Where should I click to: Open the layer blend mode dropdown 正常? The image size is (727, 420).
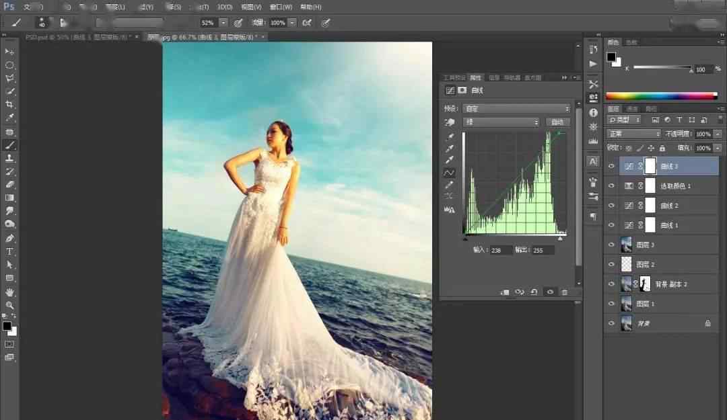point(633,134)
